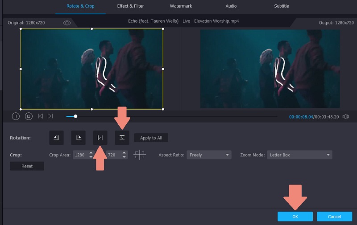The width and height of the screenshot is (357, 225).
Task: Stop the video playback
Action: tap(29, 116)
